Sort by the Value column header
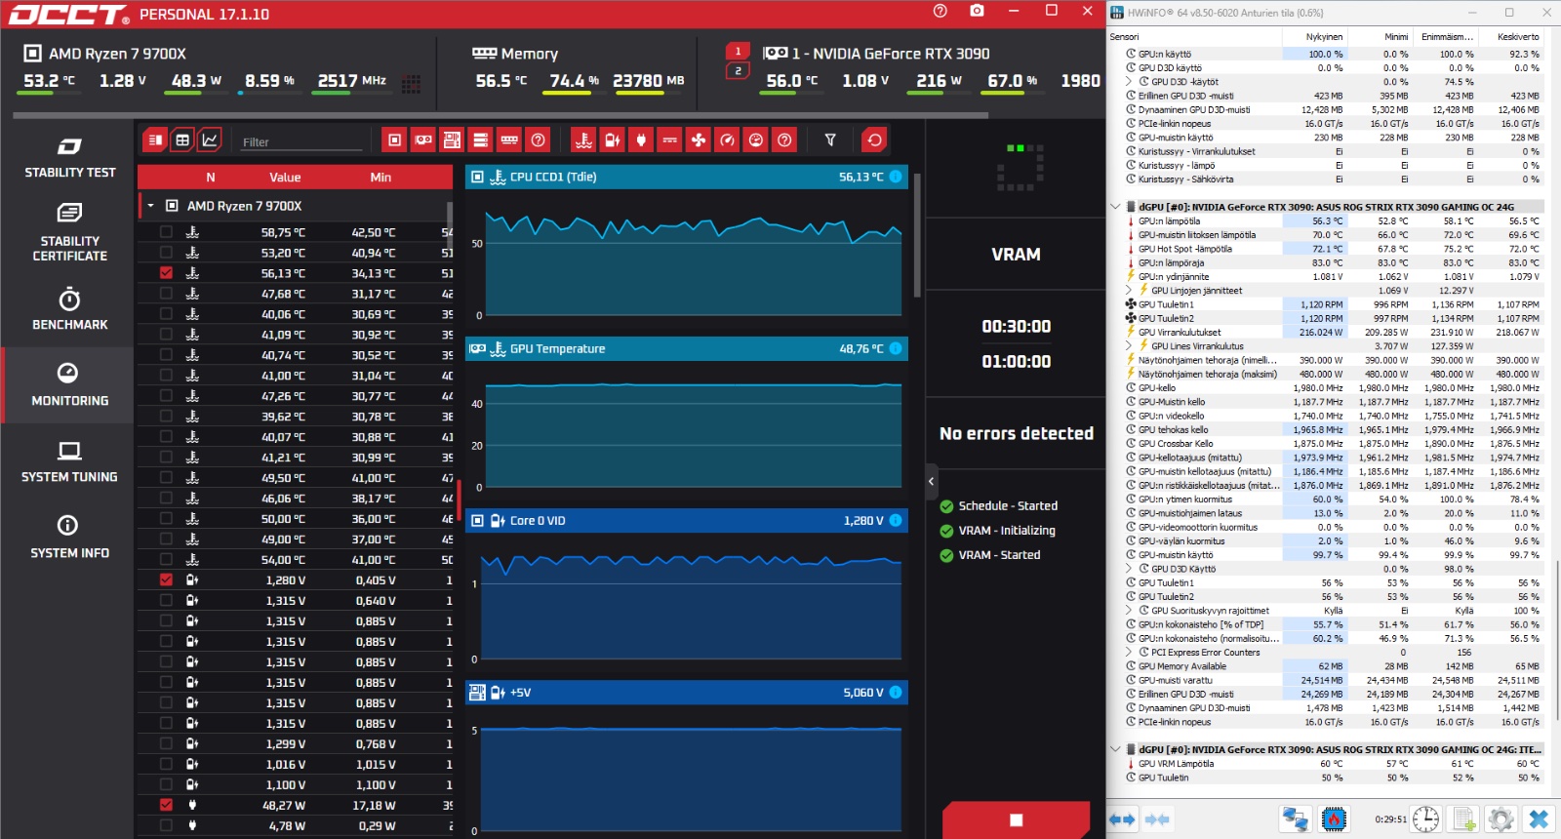The height and width of the screenshot is (839, 1561). [285, 178]
